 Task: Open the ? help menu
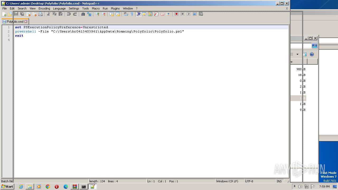(137, 8)
